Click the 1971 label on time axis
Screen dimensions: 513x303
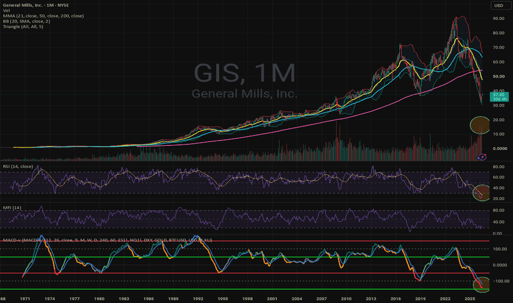25,299
